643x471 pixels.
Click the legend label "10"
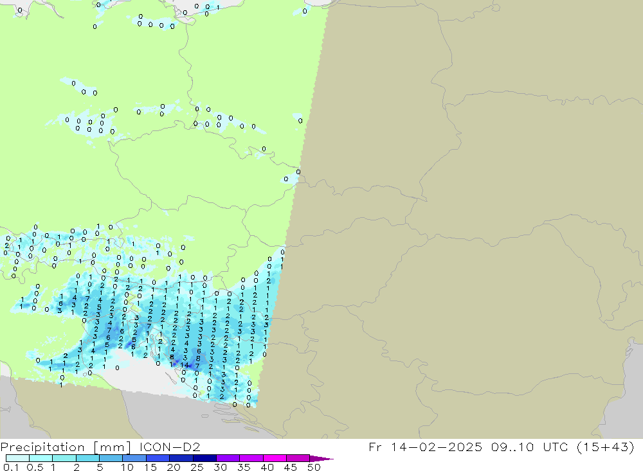tap(127, 467)
